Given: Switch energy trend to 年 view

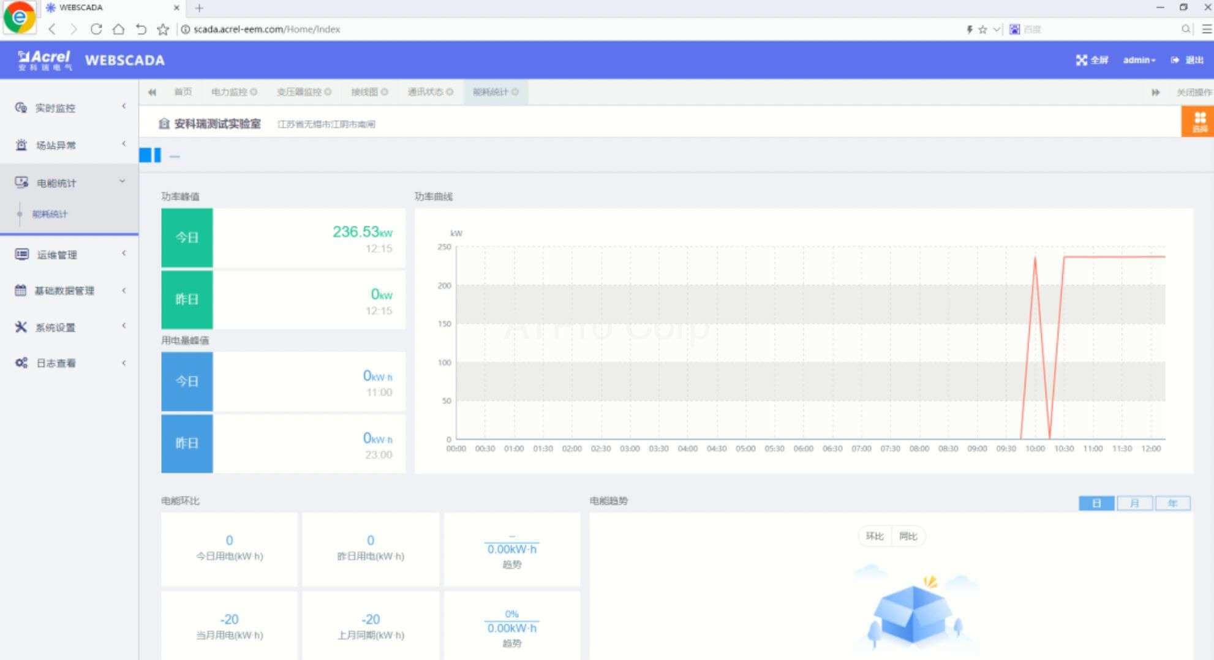Looking at the screenshot, I should [x=1172, y=503].
